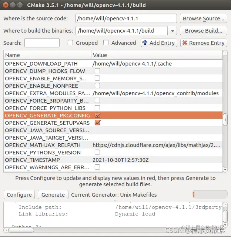The image size is (231, 237).
Task: Select the OPENCV_JAVA_SOURCE_VERSI... row
Action: tap(113, 130)
